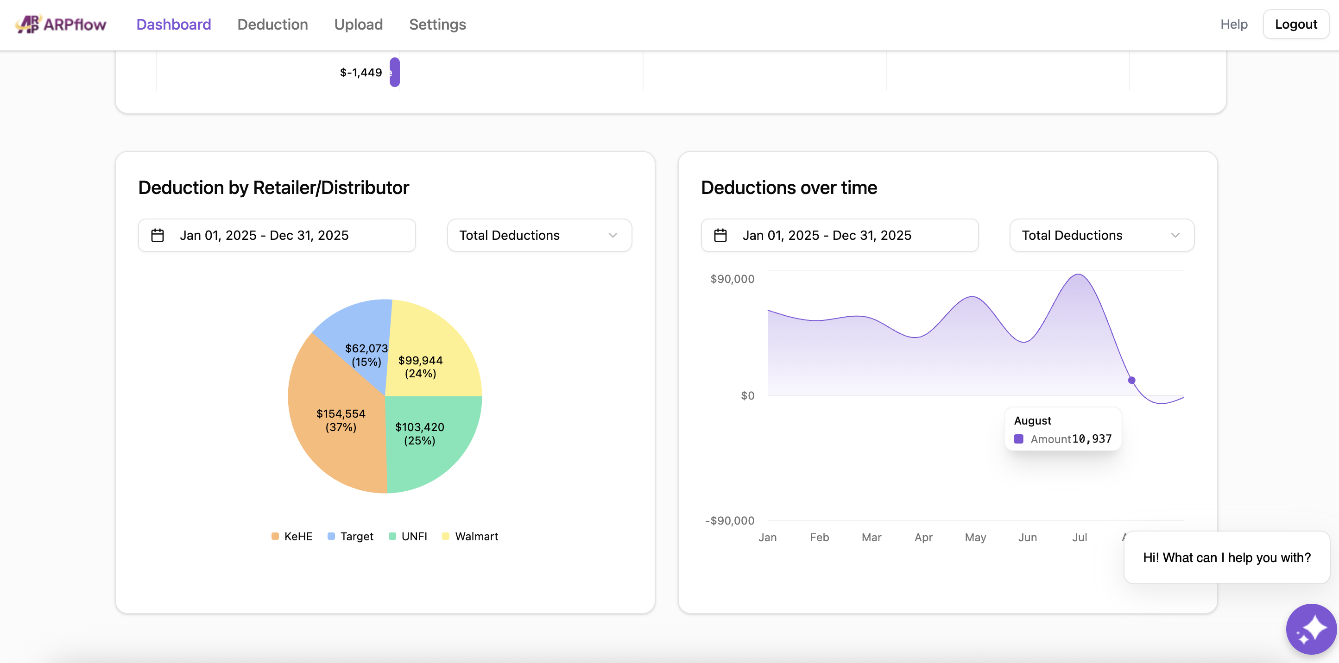This screenshot has height=663, width=1339.
Task: Click the purple bar next to $-1,449
Action: pyautogui.click(x=395, y=72)
